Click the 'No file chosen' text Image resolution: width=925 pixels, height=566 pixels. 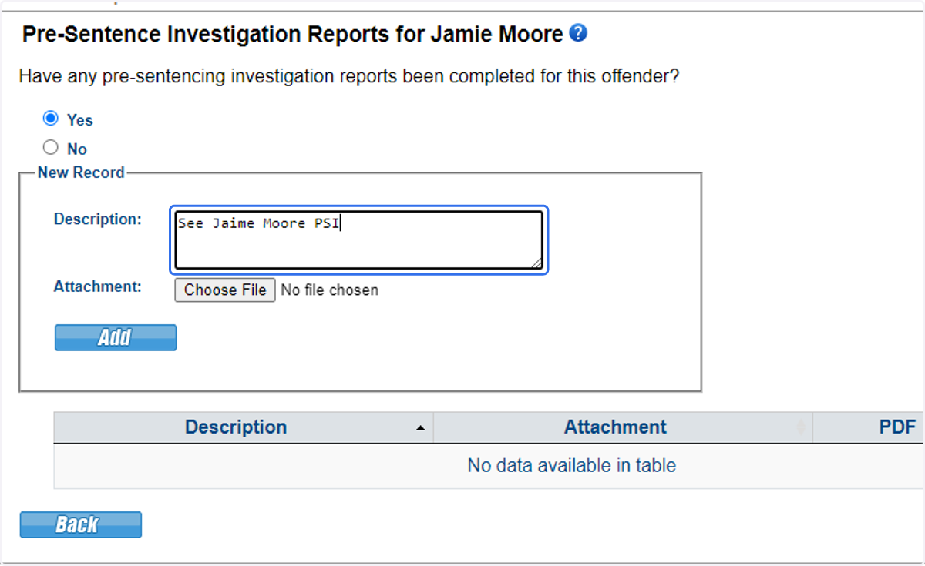point(330,290)
